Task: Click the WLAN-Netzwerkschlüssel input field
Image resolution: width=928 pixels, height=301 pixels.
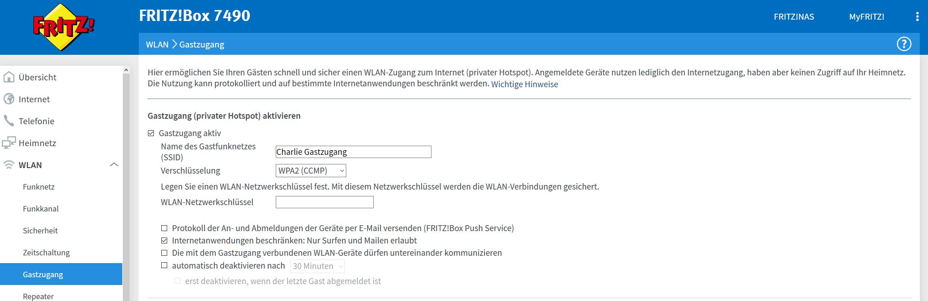Action: tap(324, 202)
